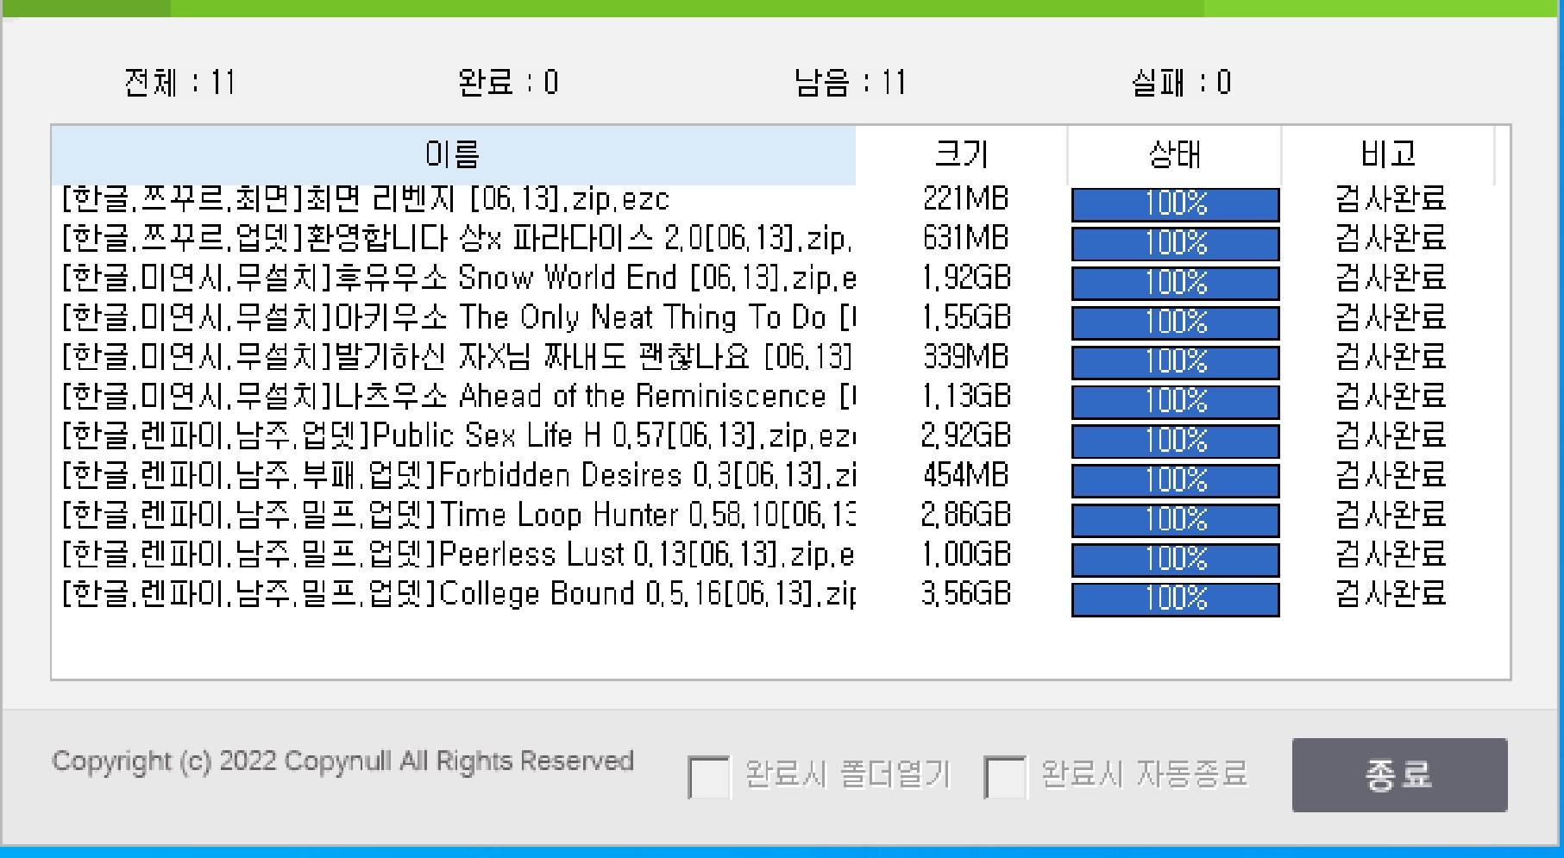Image resolution: width=1564 pixels, height=858 pixels.
Task: Click 검사완료 status for the 1.00GB file
Action: pos(1390,554)
